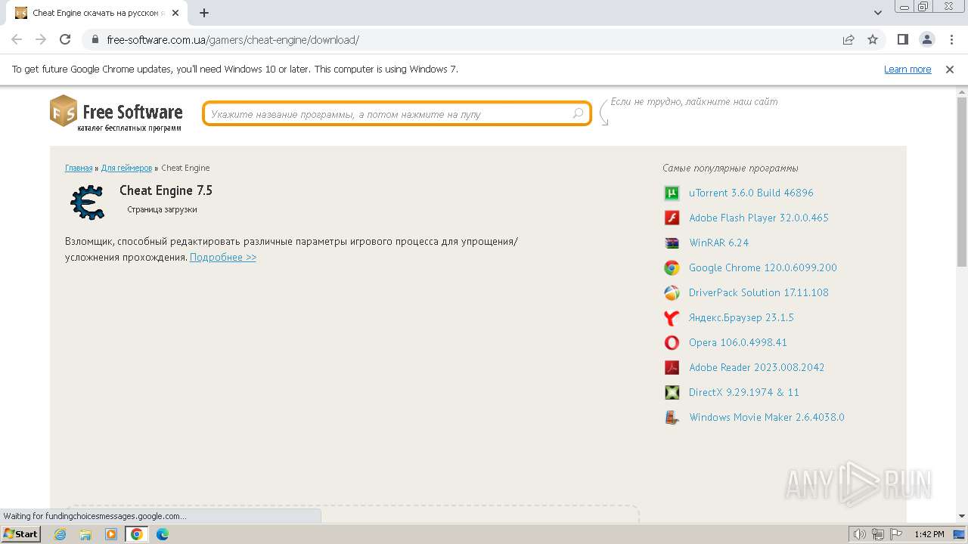Open Adobe Flash Player 32.0.0.465 link
Viewport: 968px width, 544px height.
pos(759,218)
